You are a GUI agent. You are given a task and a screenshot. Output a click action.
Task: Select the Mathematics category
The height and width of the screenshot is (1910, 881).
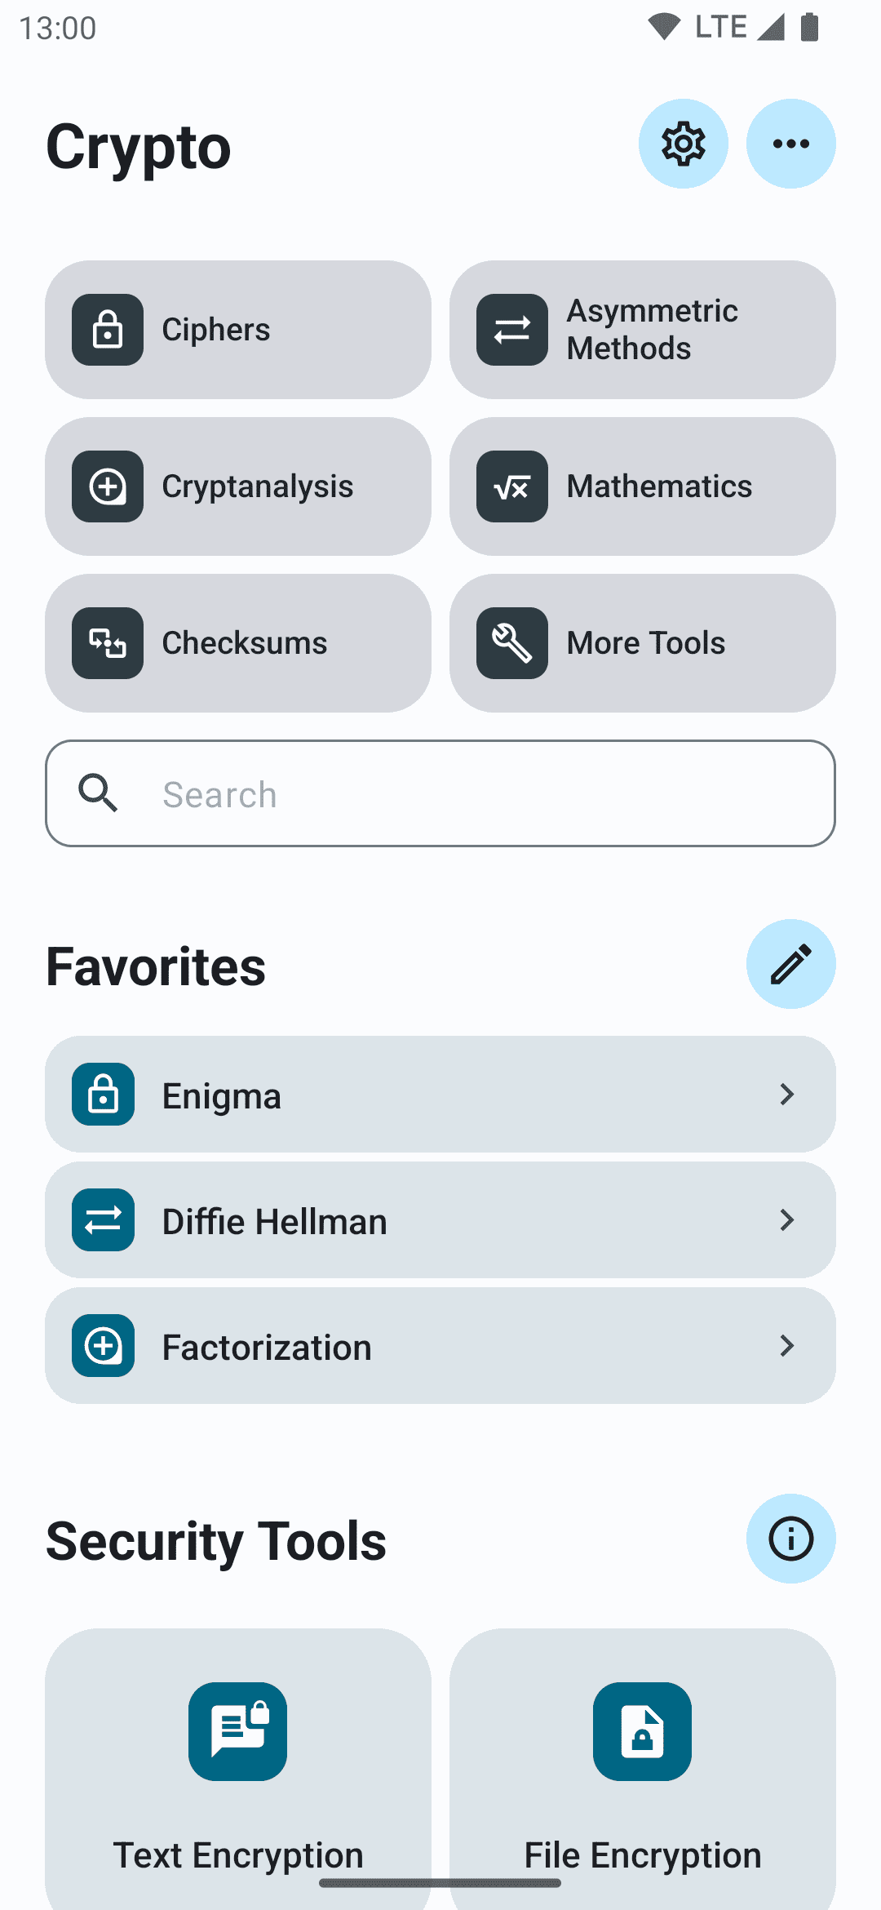pos(642,486)
